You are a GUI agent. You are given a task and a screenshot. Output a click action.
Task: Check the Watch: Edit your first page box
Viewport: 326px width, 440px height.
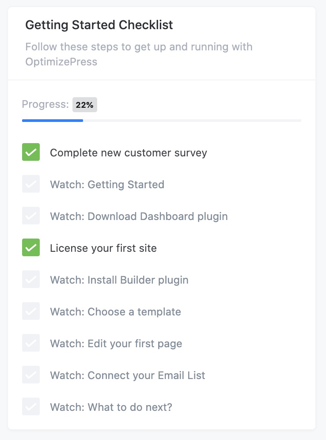tap(30, 343)
